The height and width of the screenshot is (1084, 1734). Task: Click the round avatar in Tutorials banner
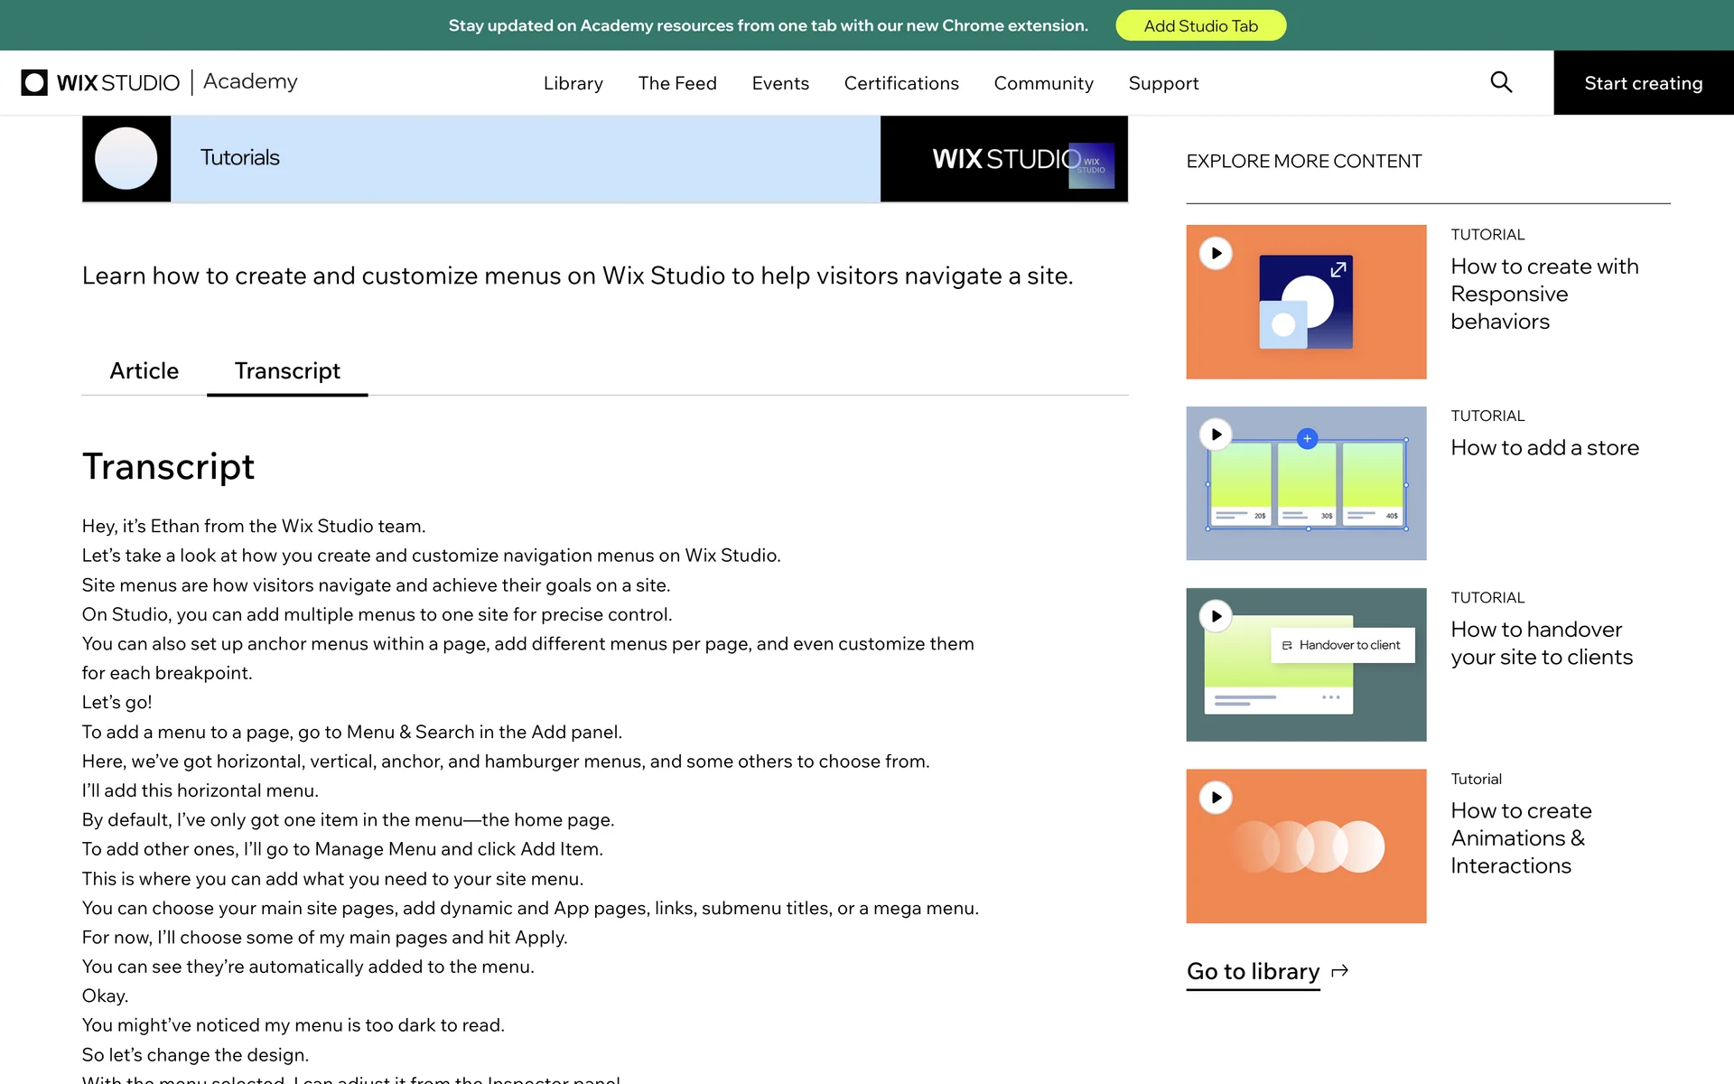click(x=126, y=158)
